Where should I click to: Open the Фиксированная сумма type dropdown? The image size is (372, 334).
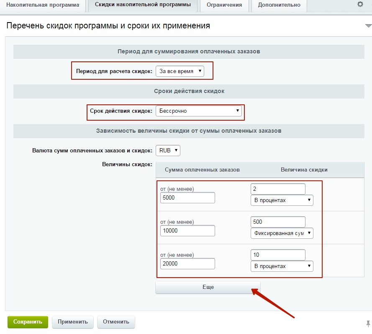282,233
